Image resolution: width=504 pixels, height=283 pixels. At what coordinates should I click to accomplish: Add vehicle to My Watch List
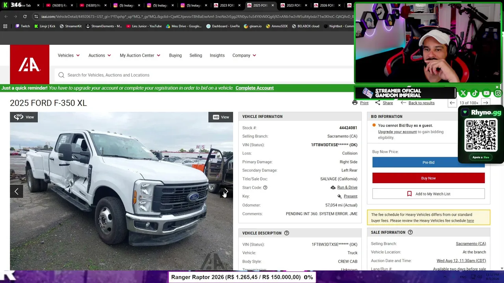[428, 194]
